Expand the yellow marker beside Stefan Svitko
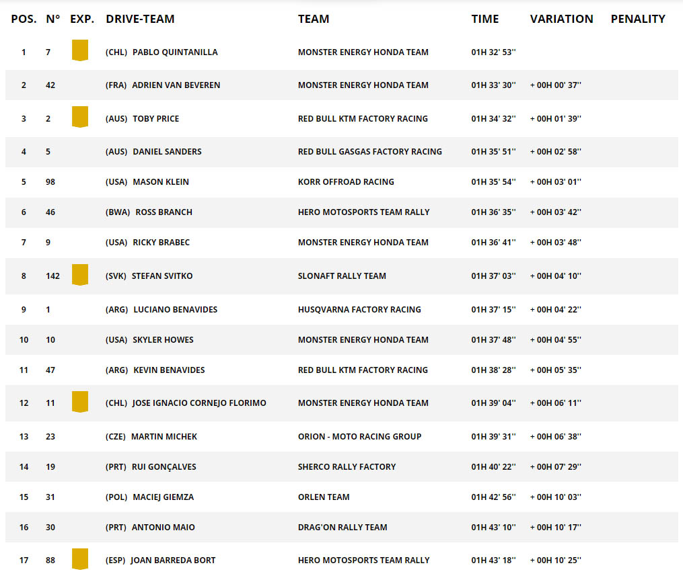This screenshot has height=584, width=683. tap(80, 275)
